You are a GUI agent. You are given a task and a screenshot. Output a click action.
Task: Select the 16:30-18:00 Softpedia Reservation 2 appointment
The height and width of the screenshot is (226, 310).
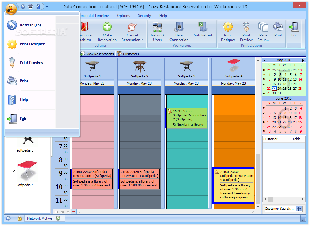click(x=186, y=118)
